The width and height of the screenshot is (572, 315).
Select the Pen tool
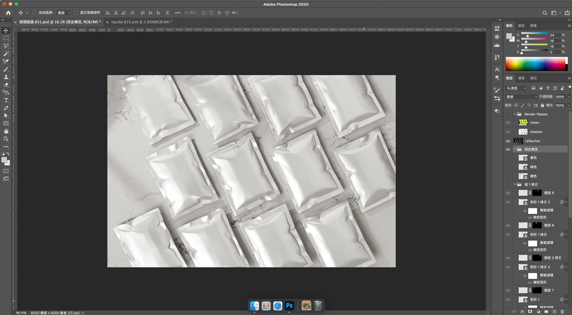(x=6, y=108)
